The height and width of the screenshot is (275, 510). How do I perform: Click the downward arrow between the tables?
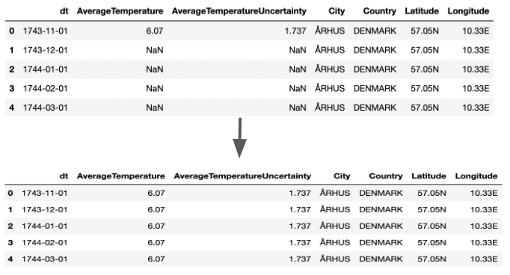point(240,137)
